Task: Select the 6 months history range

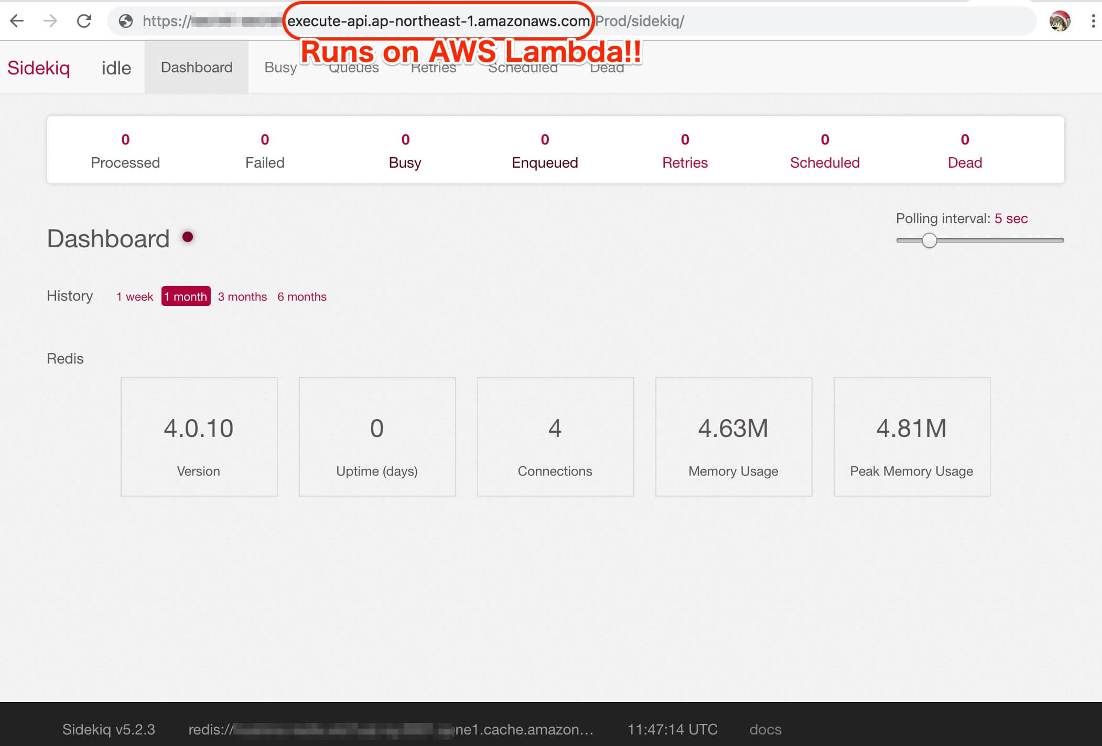Action: click(x=302, y=297)
